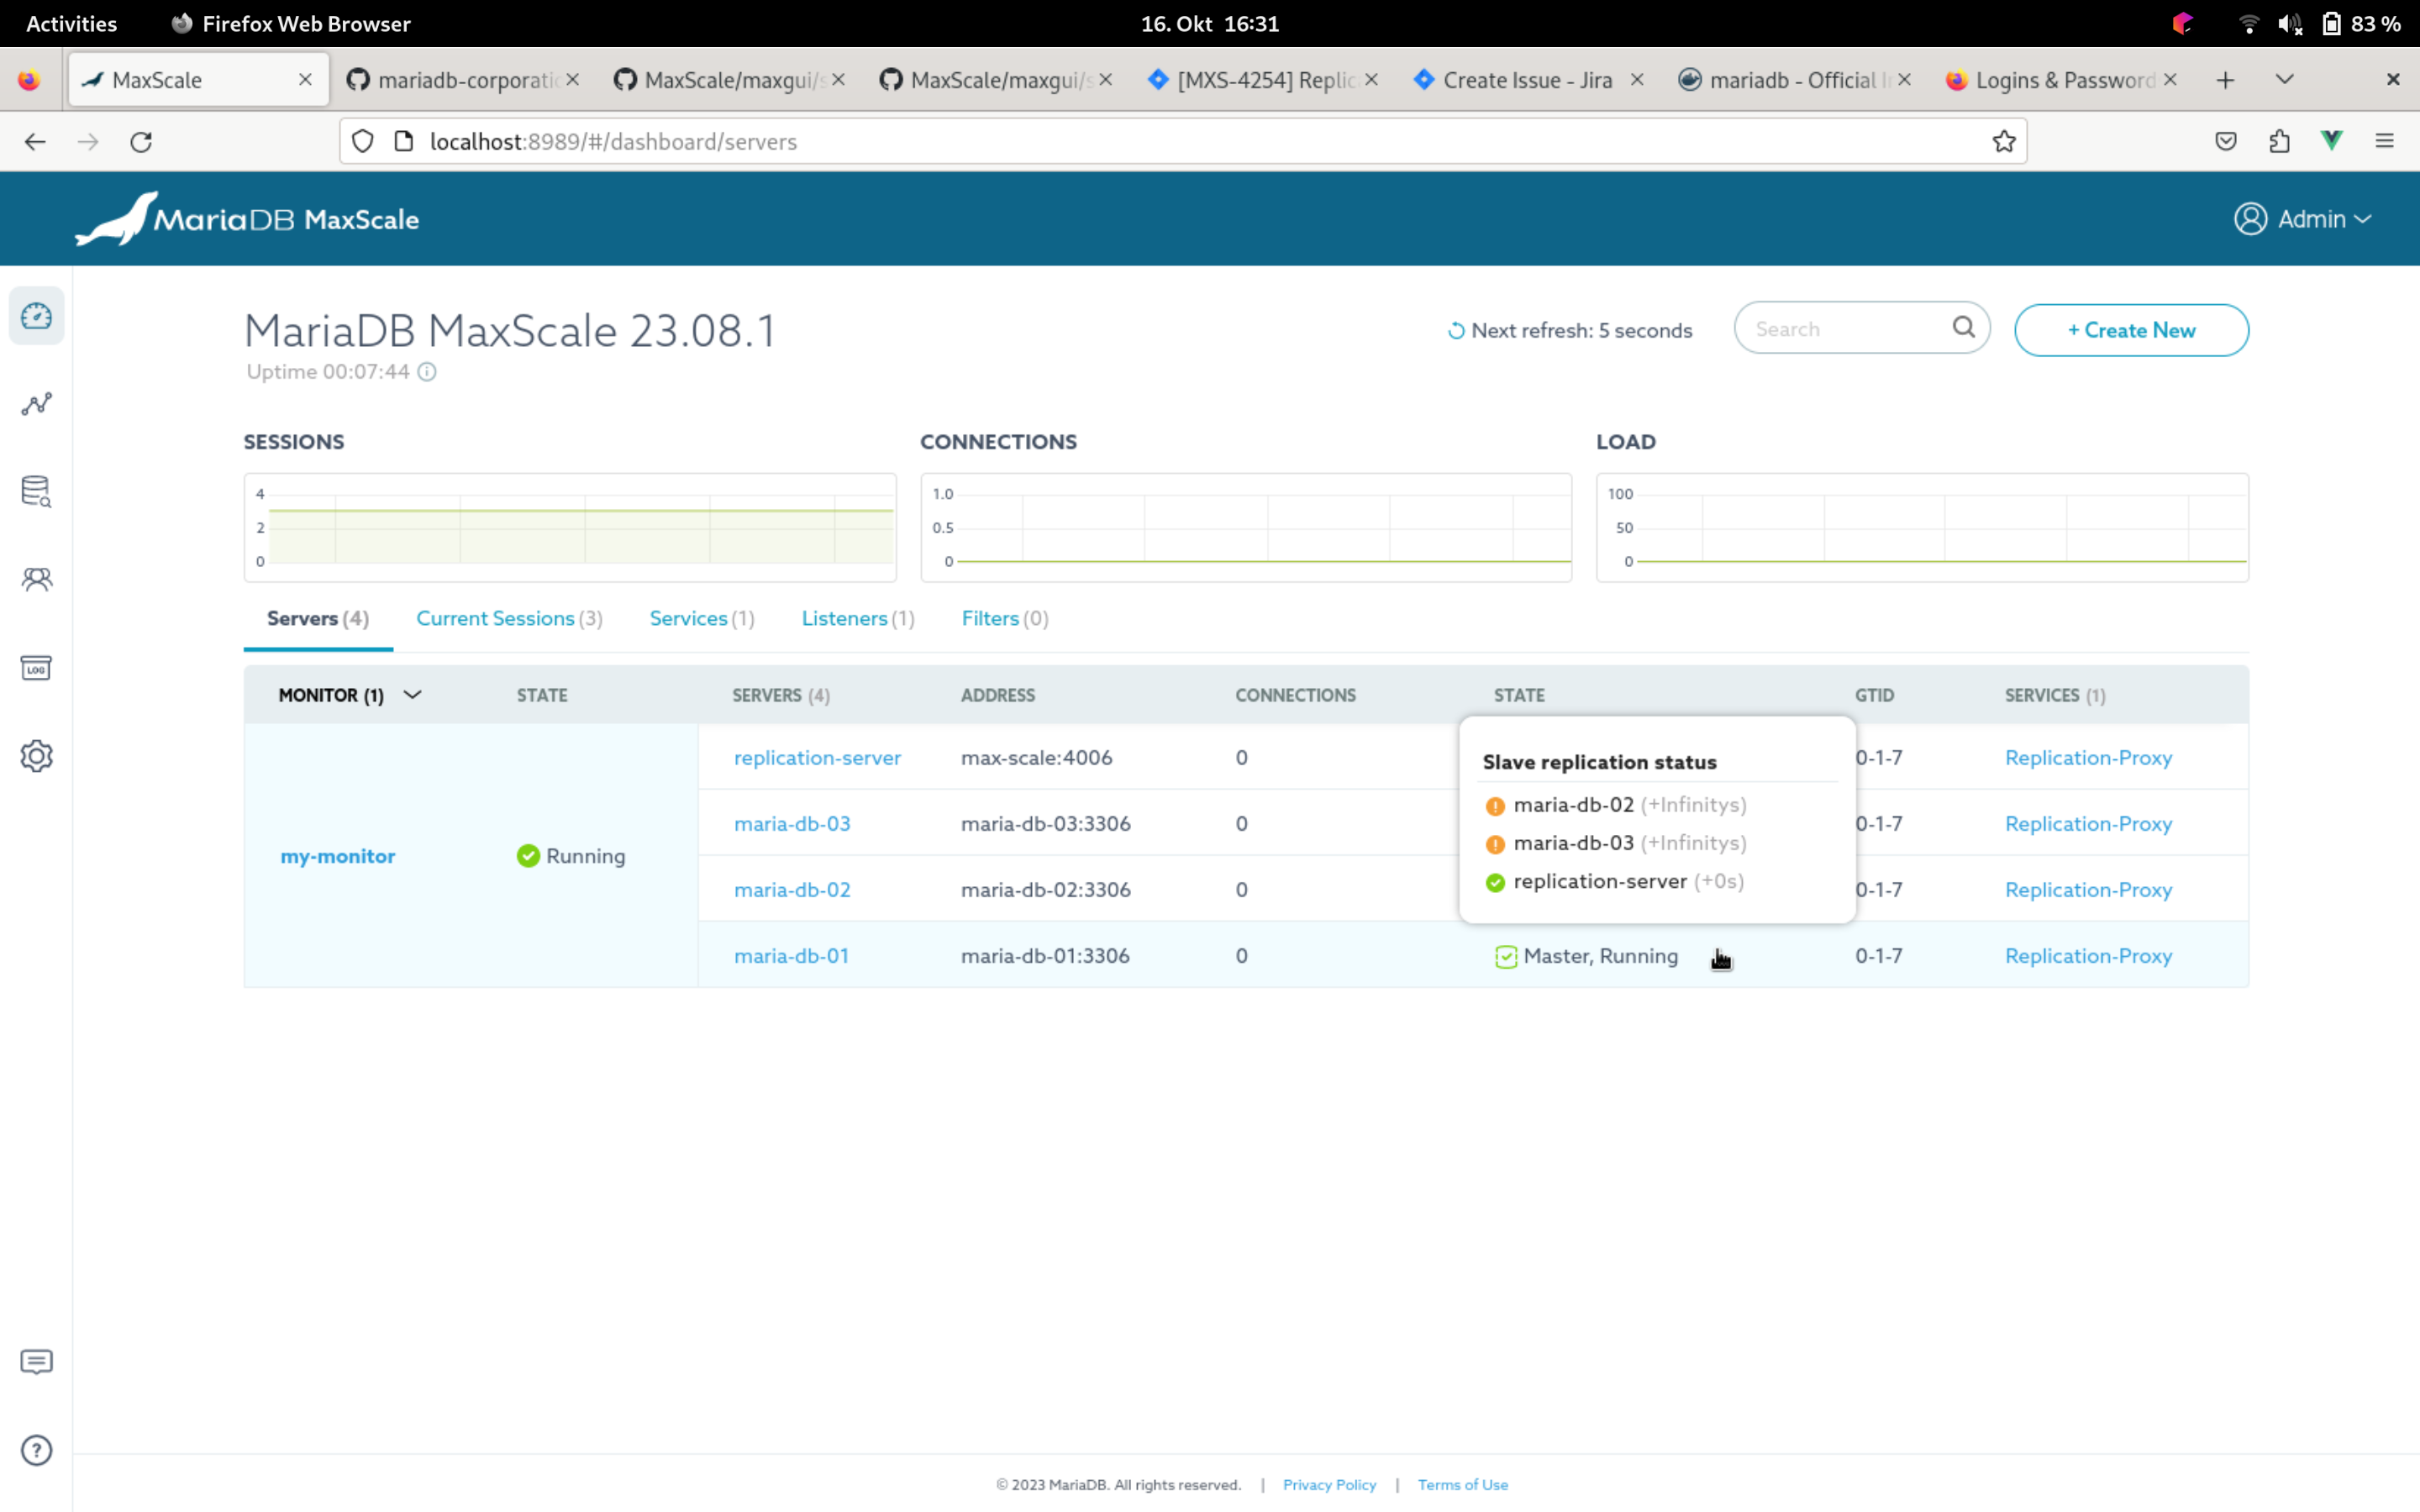Open the Visualization graph sidebar icon
This screenshot has width=2420, height=1512.
point(37,404)
